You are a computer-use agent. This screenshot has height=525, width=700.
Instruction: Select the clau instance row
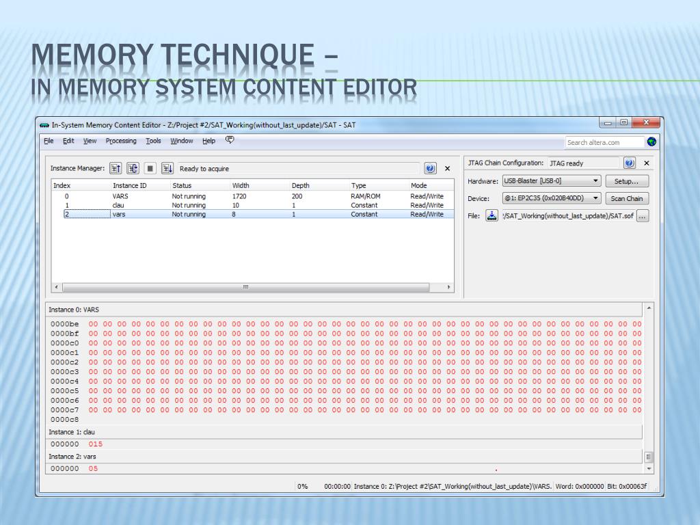point(253,205)
